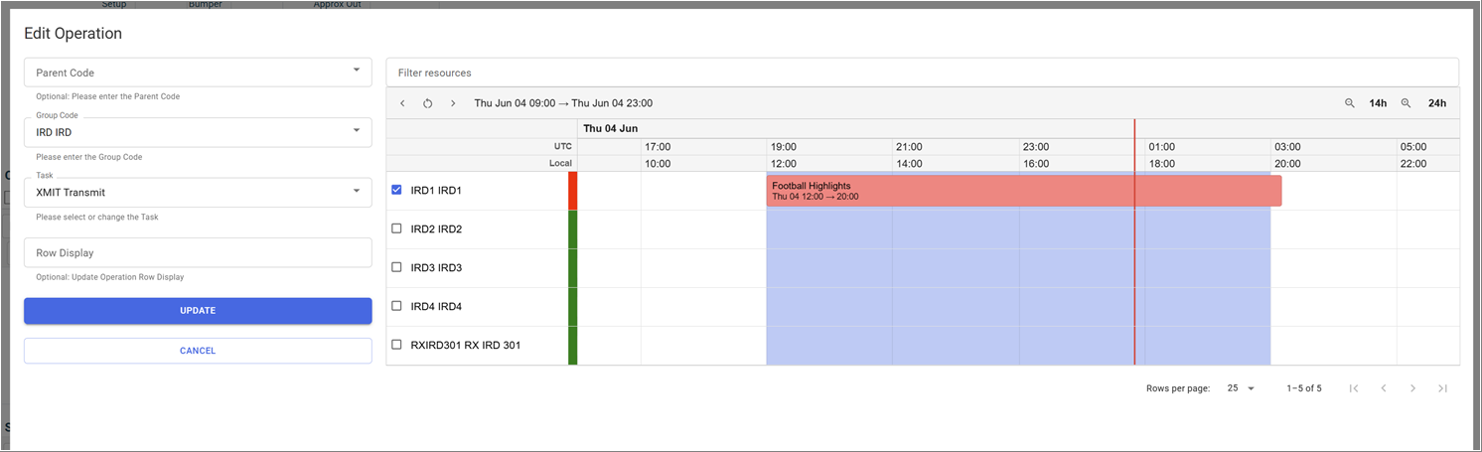Click the UPDATE button

(198, 311)
